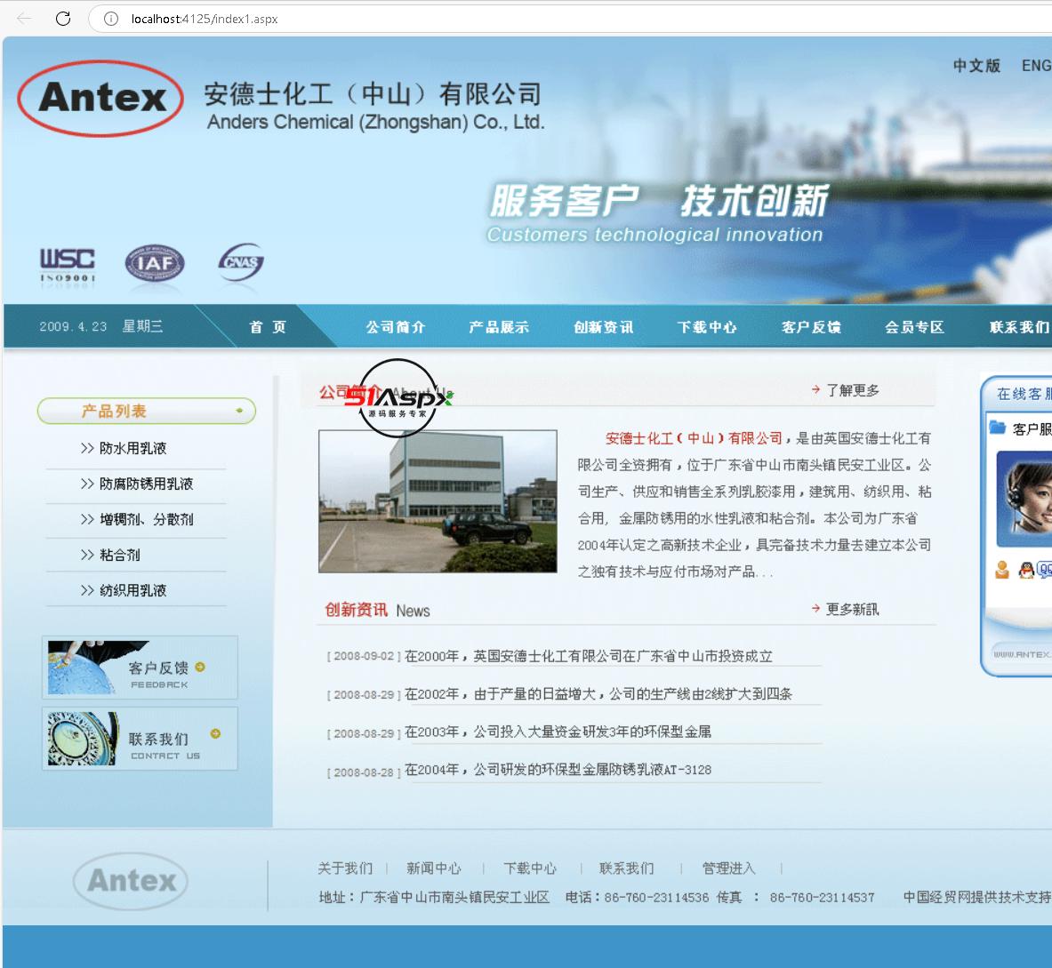
Task: Switch language to 中文版
Action: tap(976, 66)
